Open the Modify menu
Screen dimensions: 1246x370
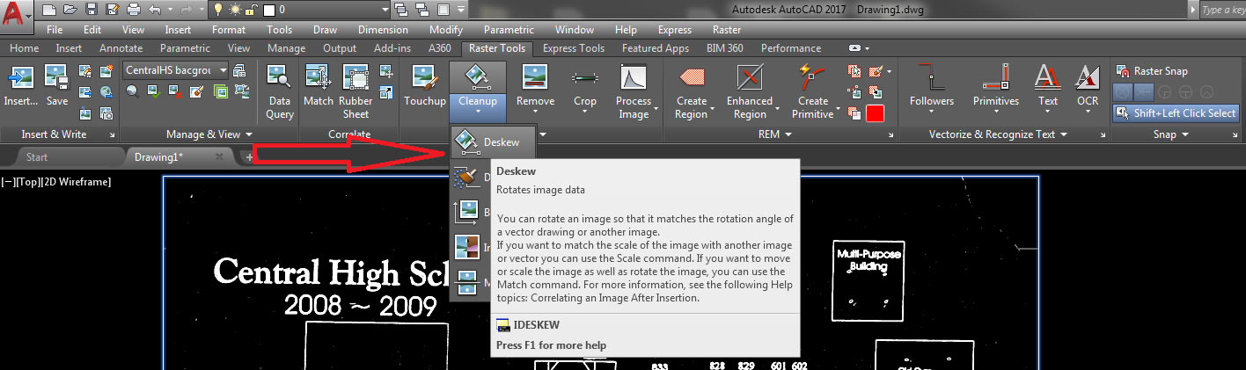tap(445, 30)
